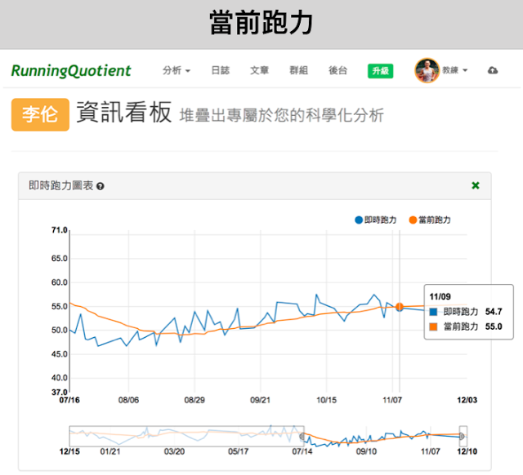The image size is (523, 475).
Task: Click the green 升級 upgrade button
Action: (380, 71)
